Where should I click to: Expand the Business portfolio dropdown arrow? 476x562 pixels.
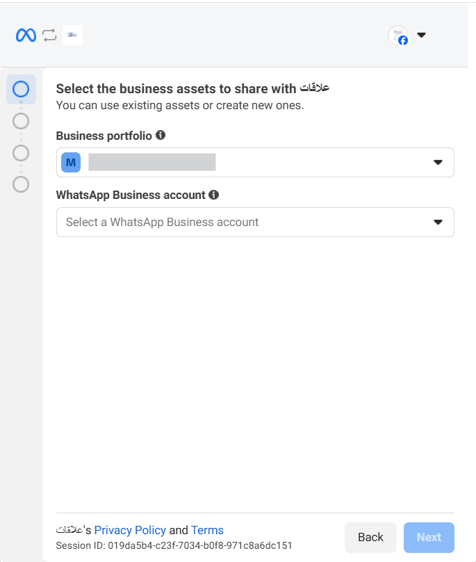[438, 162]
